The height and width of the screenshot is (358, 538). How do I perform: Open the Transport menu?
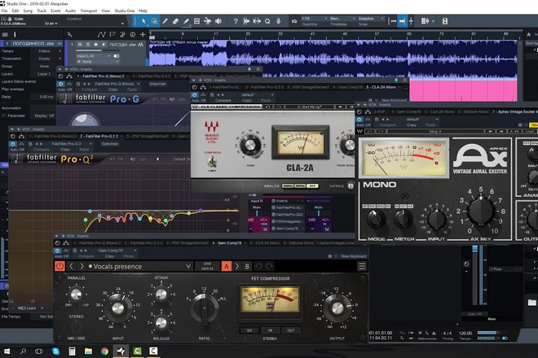click(89, 11)
